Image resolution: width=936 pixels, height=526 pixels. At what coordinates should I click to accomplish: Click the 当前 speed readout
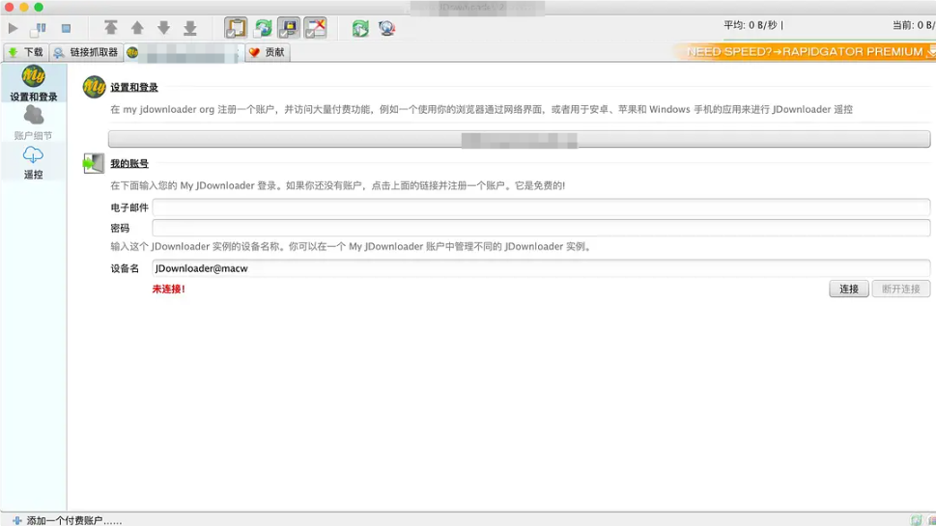(x=914, y=25)
